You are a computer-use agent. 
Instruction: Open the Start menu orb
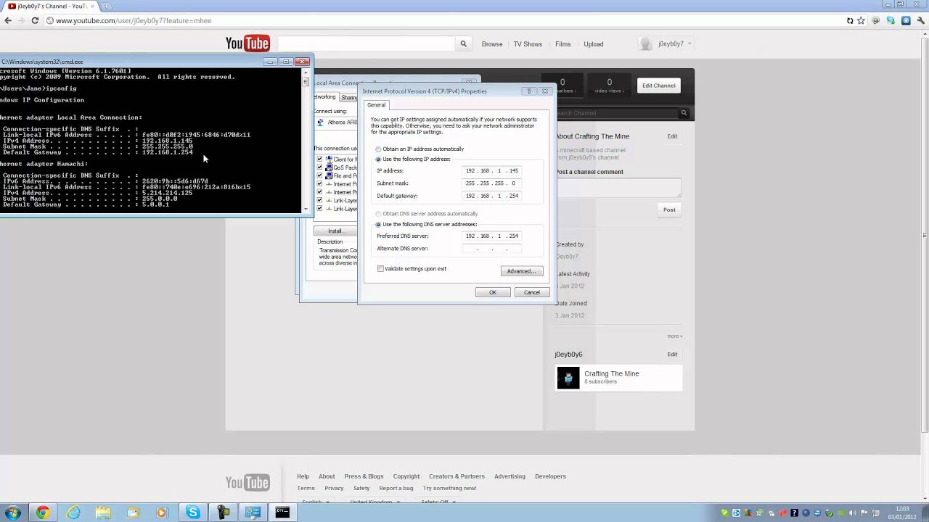click(12, 513)
